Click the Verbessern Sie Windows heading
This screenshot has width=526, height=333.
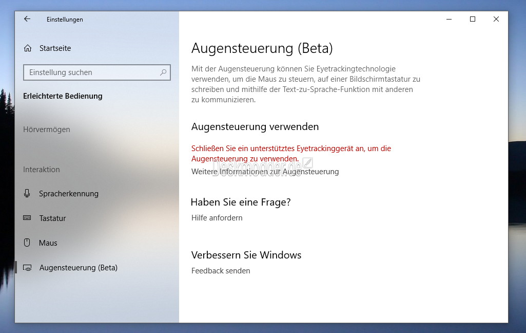(x=246, y=255)
